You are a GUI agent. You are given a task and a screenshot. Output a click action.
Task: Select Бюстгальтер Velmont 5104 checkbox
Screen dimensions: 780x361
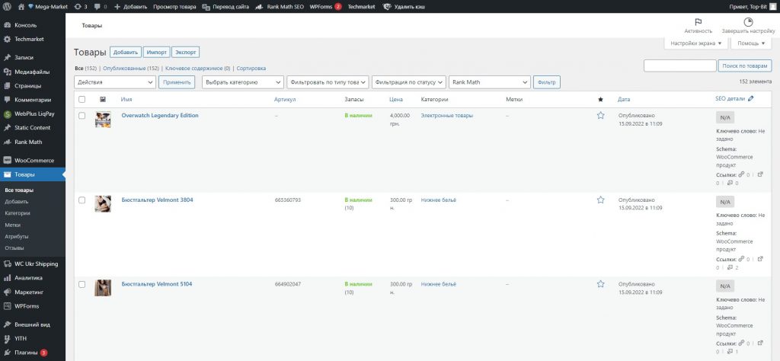click(82, 284)
